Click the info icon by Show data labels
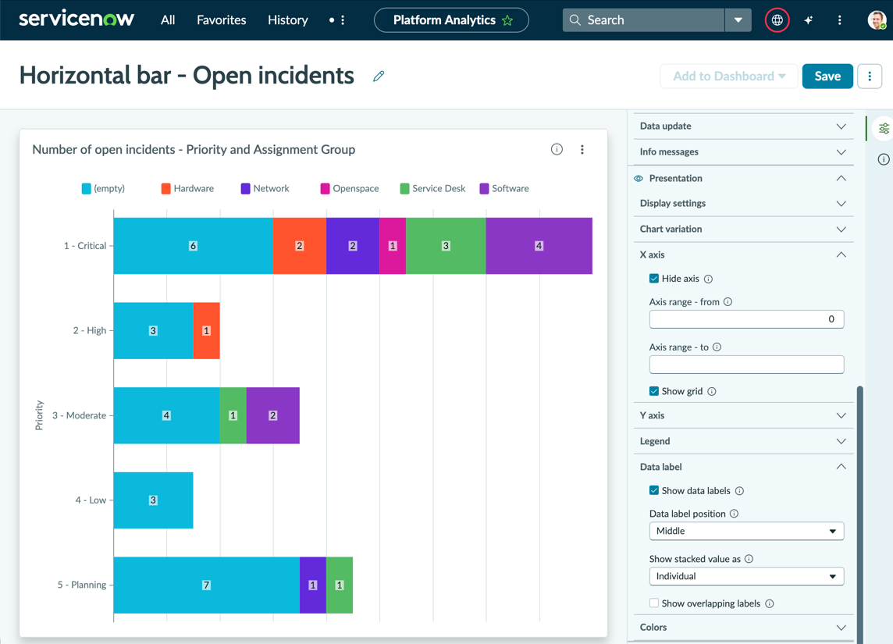893x644 pixels. 739,491
